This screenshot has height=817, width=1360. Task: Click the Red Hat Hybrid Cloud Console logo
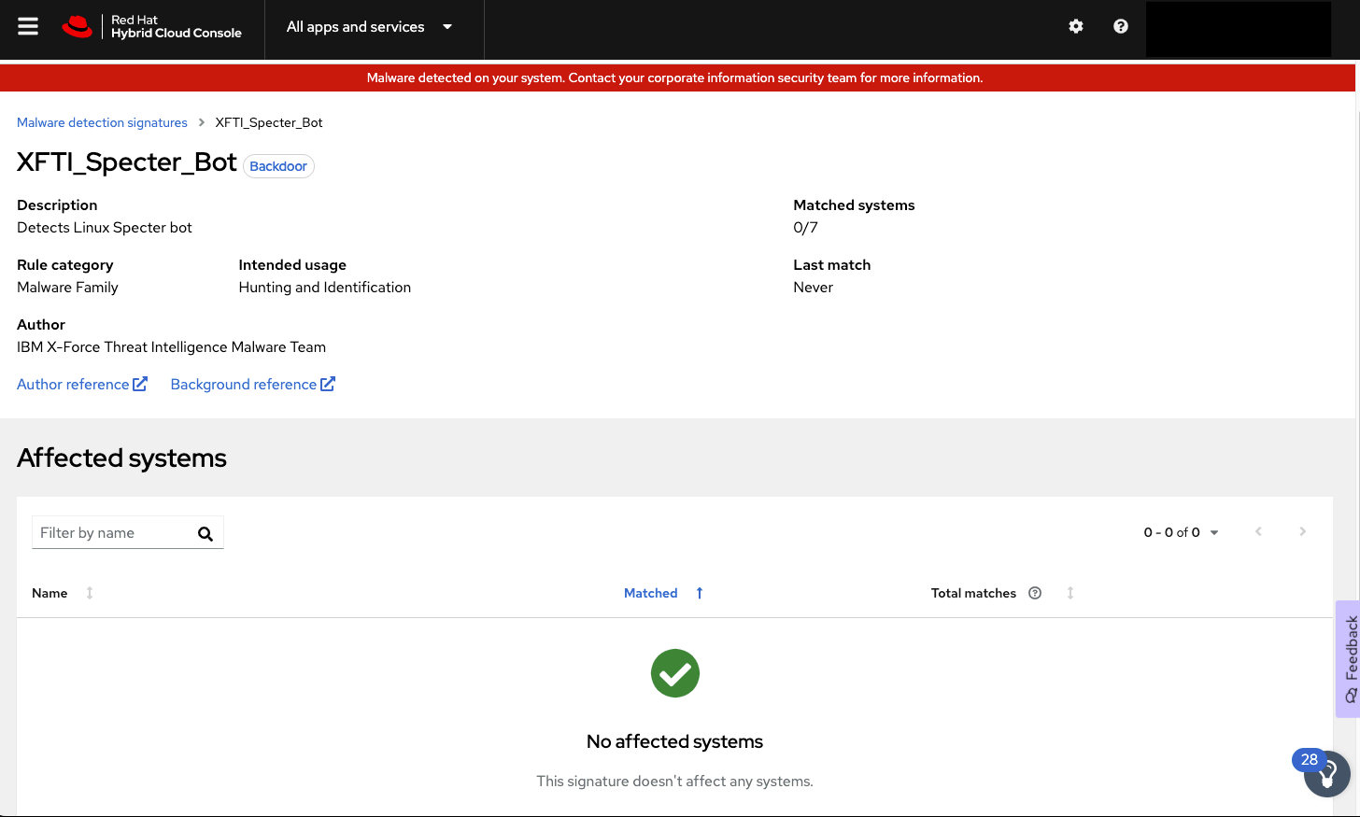pos(152,27)
